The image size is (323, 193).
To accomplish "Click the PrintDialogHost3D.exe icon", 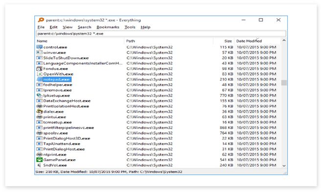I will (39, 138).
